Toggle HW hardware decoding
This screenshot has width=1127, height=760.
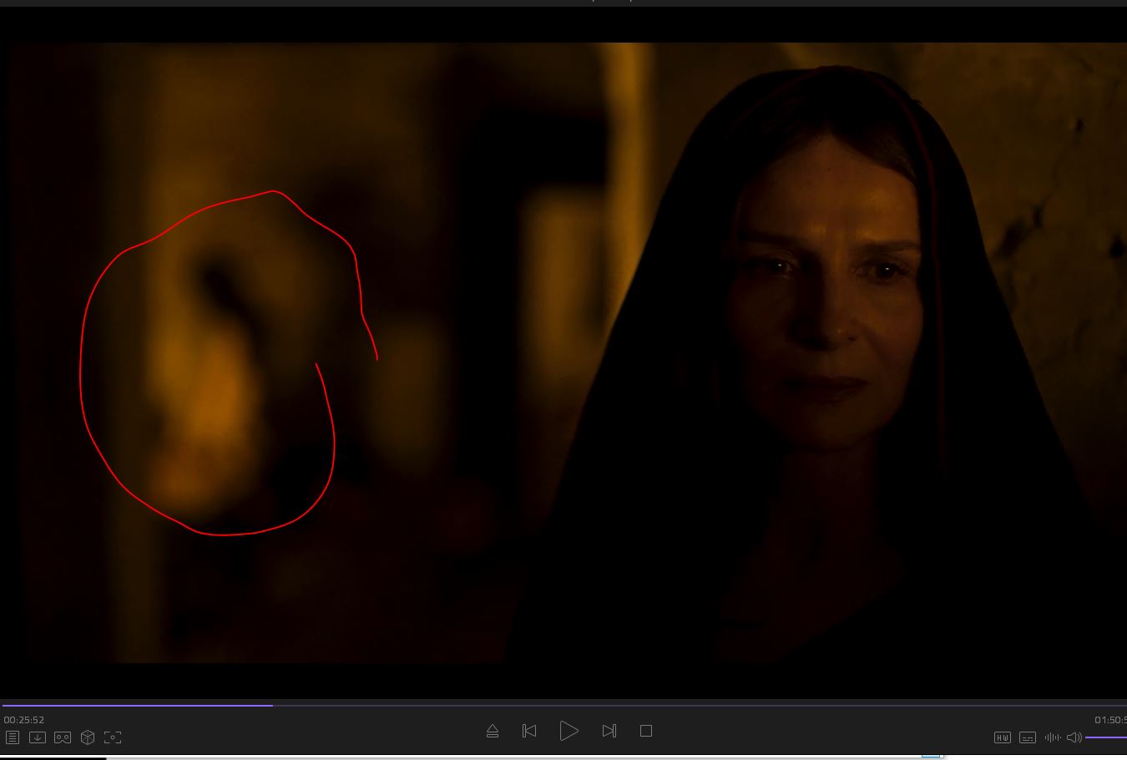click(x=1003, y=737)
